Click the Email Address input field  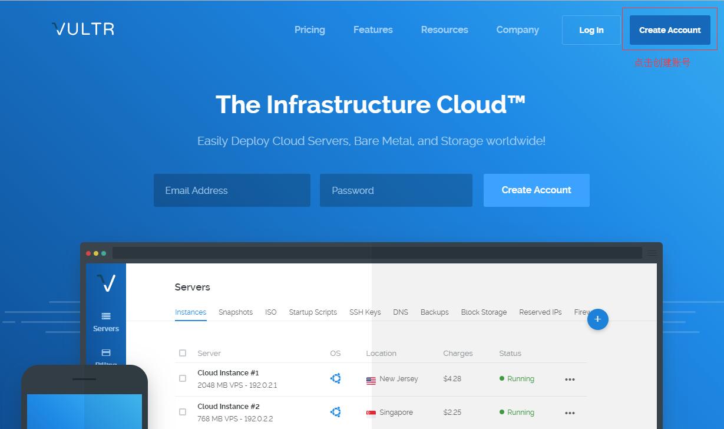(232, 190)
